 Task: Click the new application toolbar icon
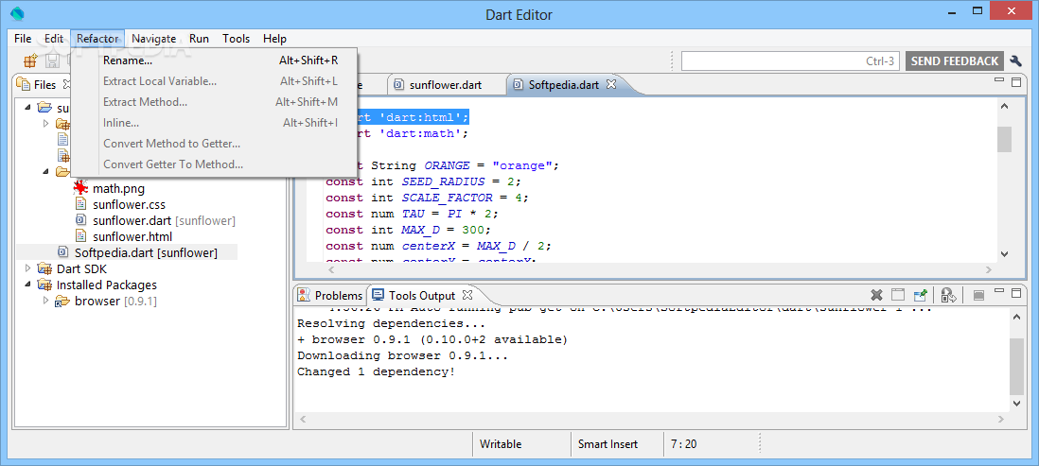[30, 60]
